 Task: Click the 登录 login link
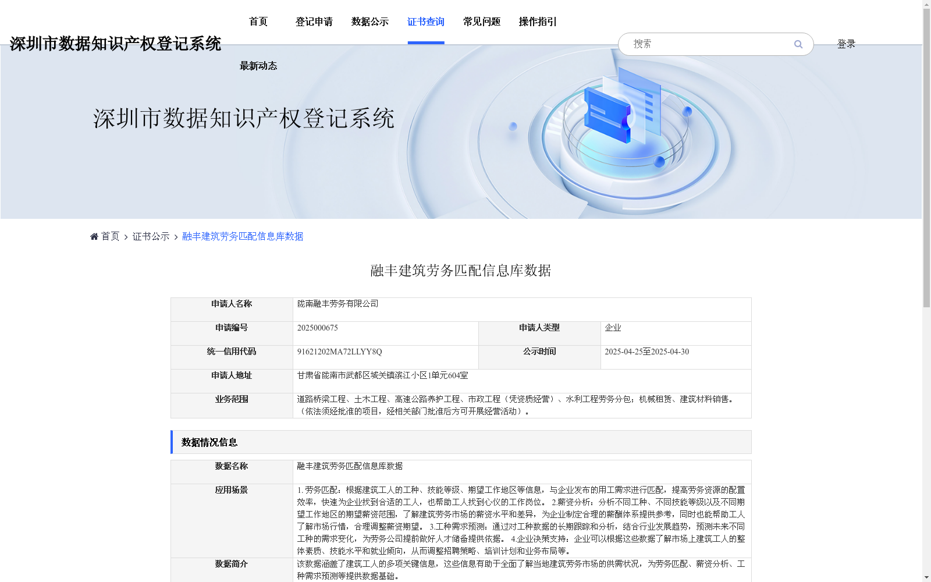click(x=846, y=44)
